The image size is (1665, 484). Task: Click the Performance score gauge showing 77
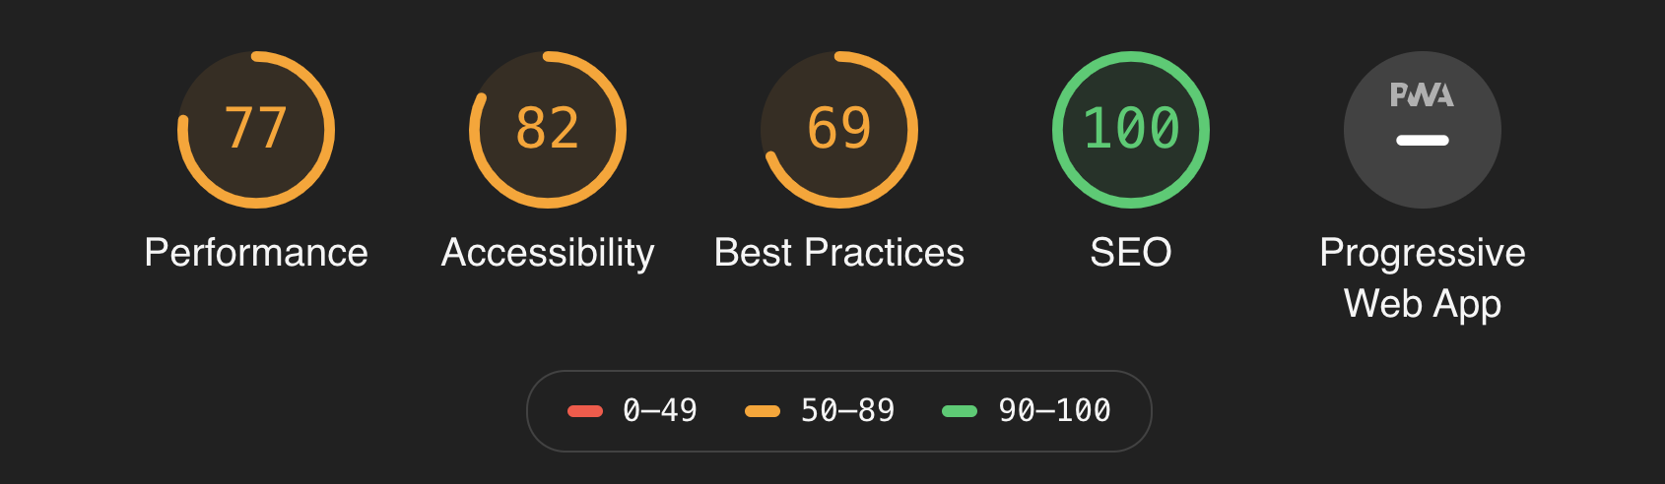tap(256, 129)
